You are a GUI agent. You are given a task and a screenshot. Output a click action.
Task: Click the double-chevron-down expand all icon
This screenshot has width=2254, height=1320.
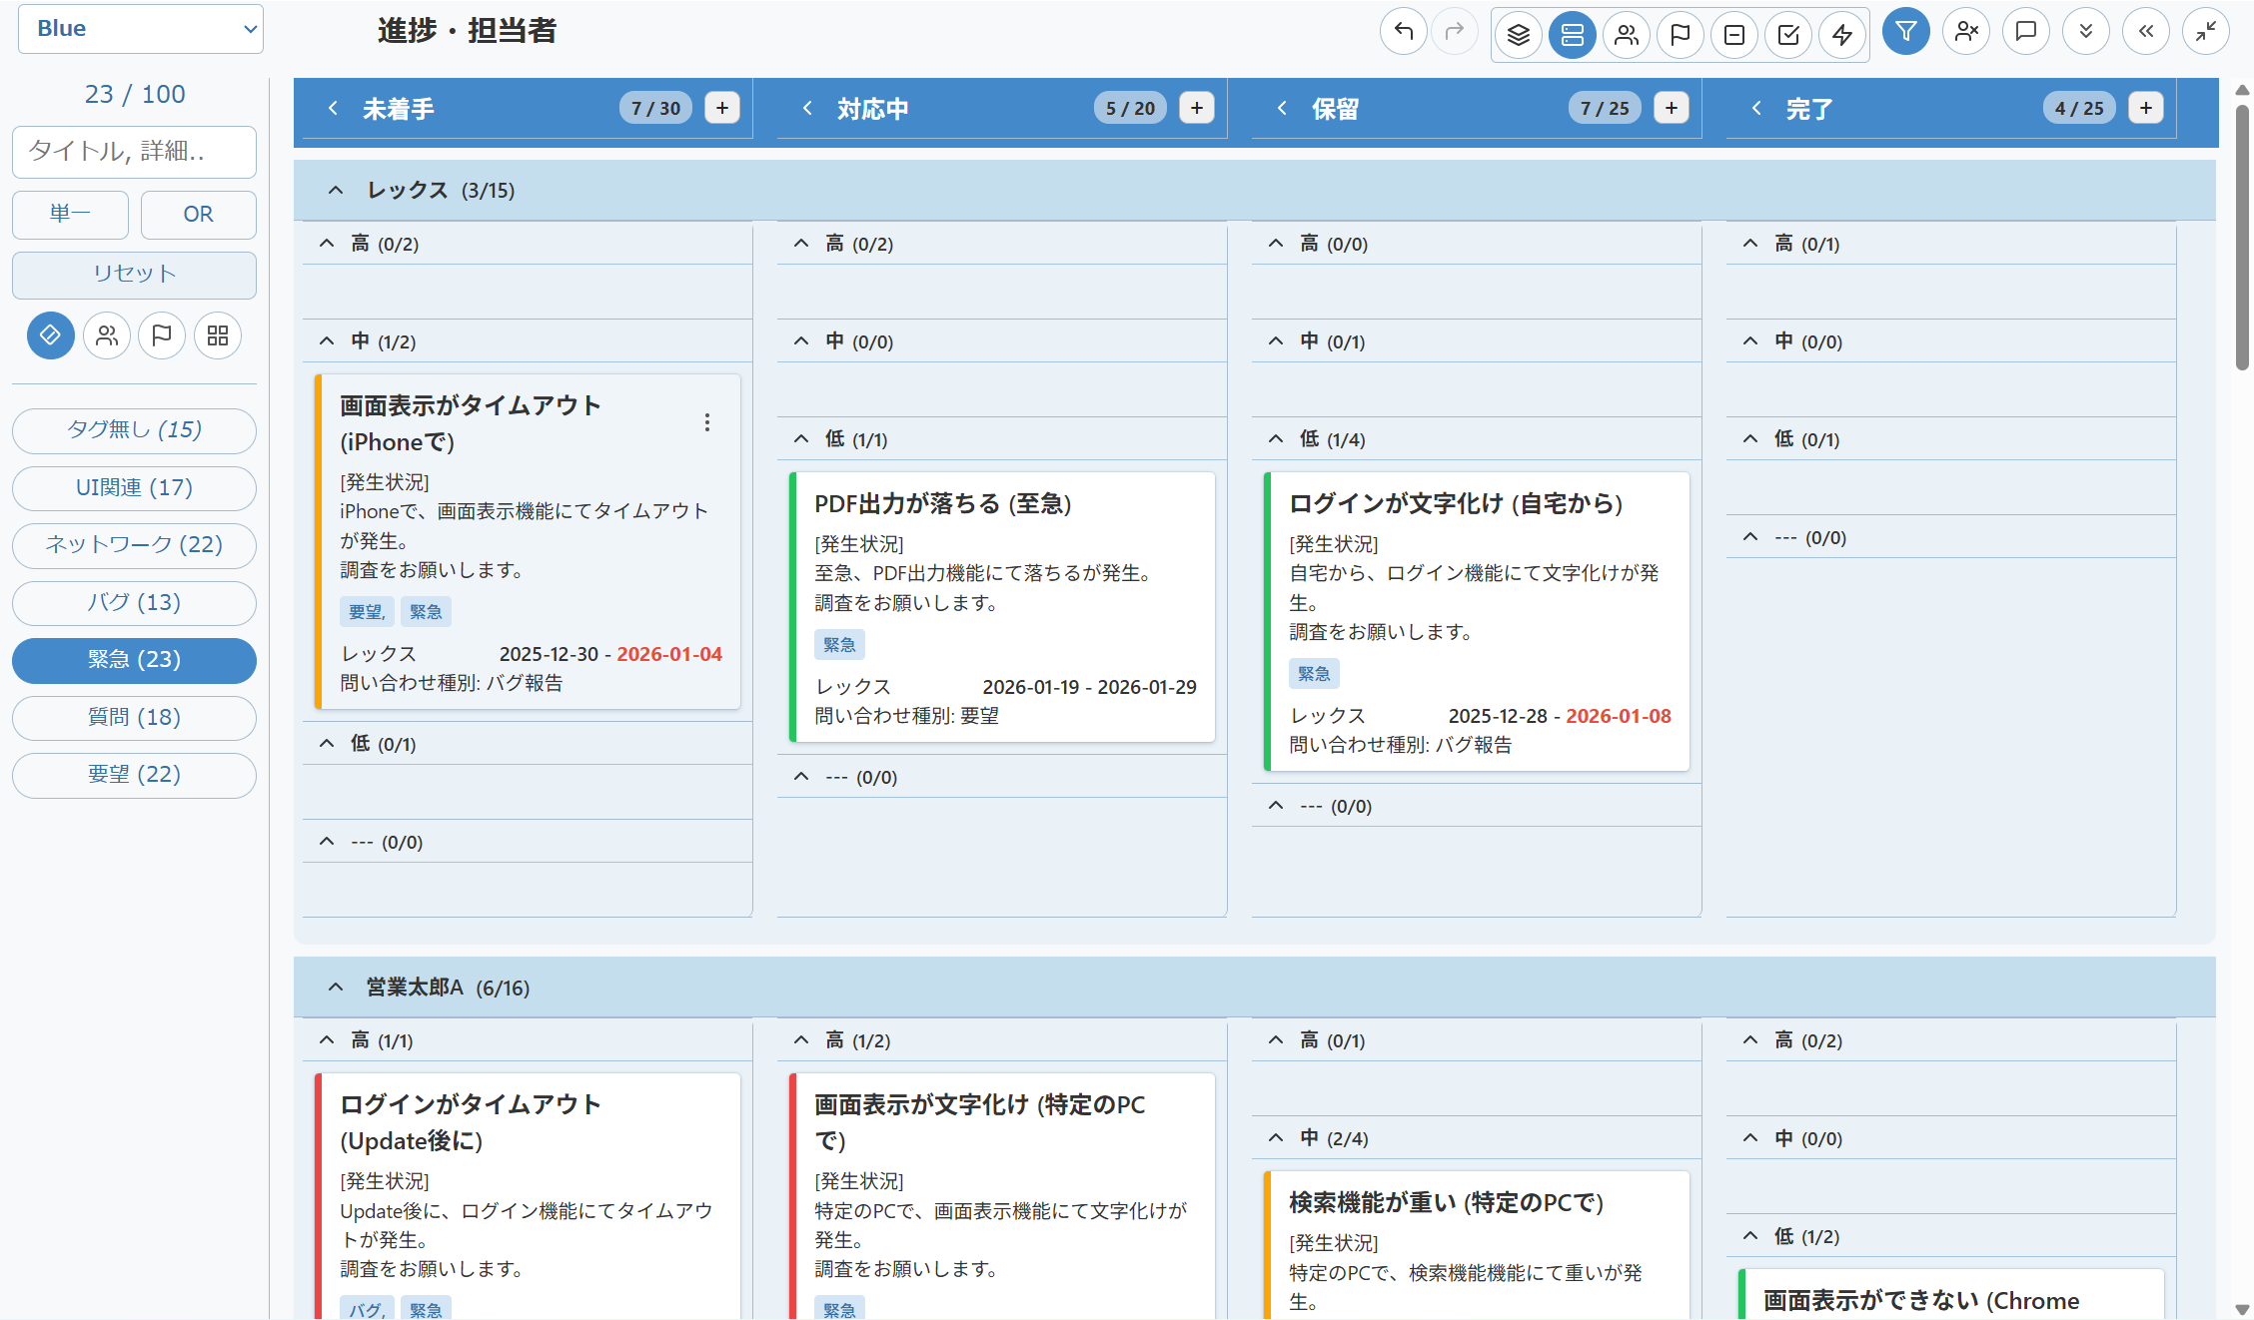point(2086,32)
